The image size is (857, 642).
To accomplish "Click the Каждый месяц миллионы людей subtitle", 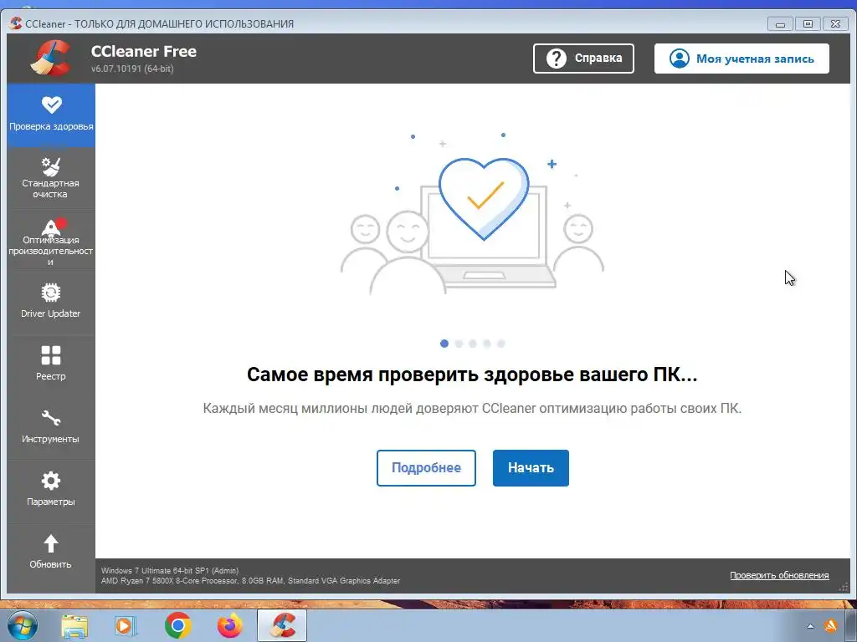I will pyautogui.click(x=472, y=408).
